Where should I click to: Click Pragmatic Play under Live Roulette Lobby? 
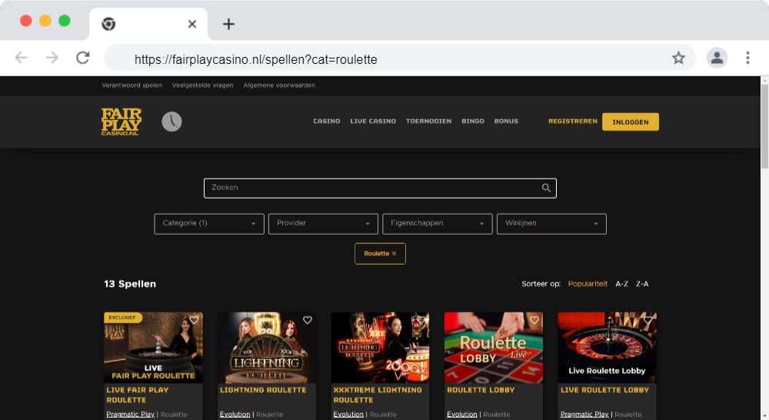pyautogui.click(x=584, y=415)
